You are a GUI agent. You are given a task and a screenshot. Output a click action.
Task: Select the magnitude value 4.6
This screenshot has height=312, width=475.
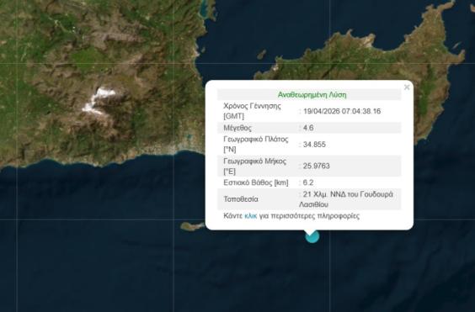tap(308, 128)
